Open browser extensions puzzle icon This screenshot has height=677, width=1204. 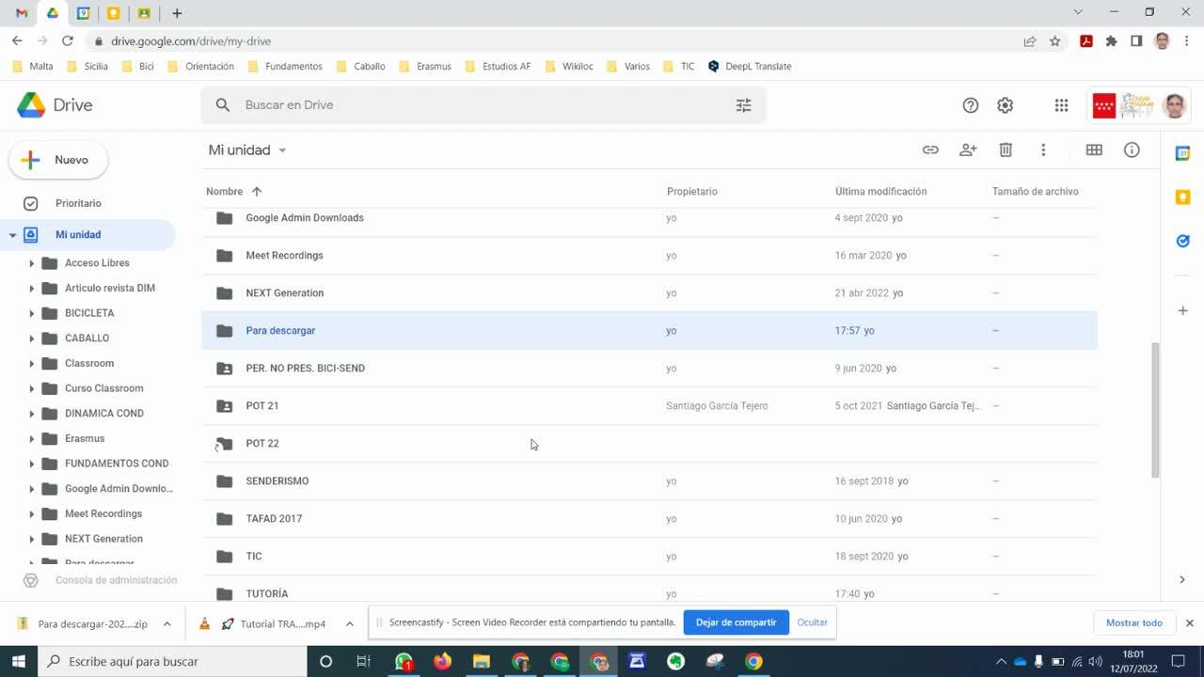[1111, 41]
